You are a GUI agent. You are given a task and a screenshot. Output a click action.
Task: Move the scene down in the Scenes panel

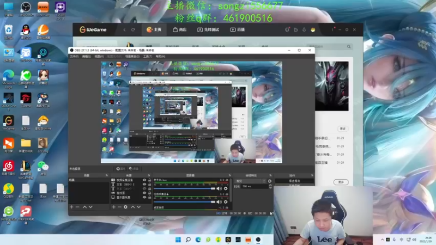point(90,207)
